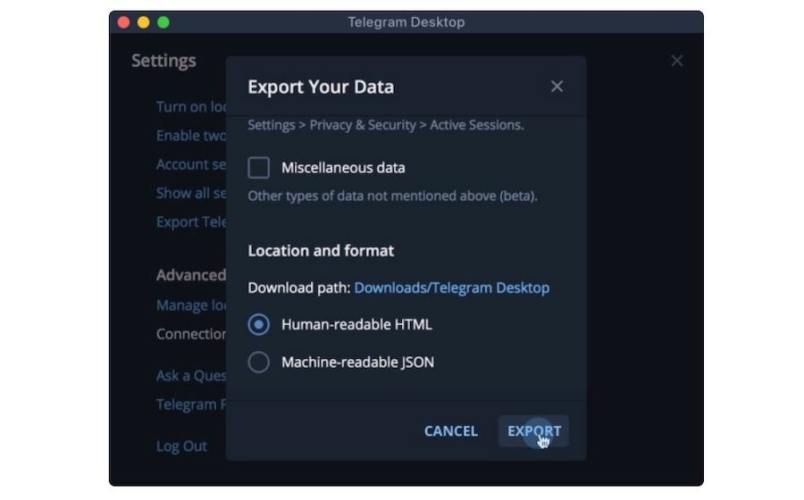Open the 'Manage loc...' option under Advanced

pos(190,305)
